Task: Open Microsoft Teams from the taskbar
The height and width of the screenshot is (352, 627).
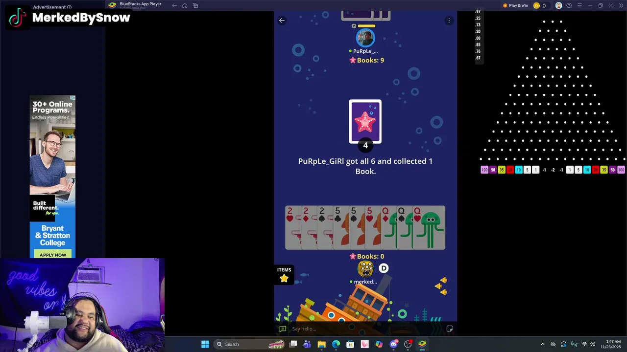Action: pyautogui.click(x=307, y=344)
